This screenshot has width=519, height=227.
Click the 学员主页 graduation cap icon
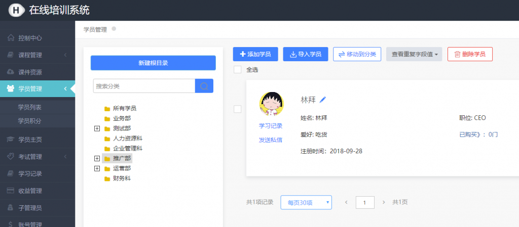[x=11, y=140]
